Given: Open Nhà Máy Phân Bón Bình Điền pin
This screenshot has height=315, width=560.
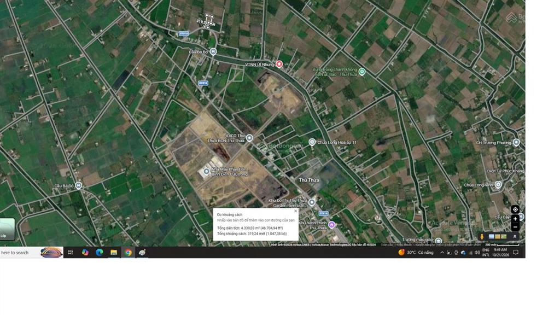Looking at the screenshot, I should click(x=206, y=171).
